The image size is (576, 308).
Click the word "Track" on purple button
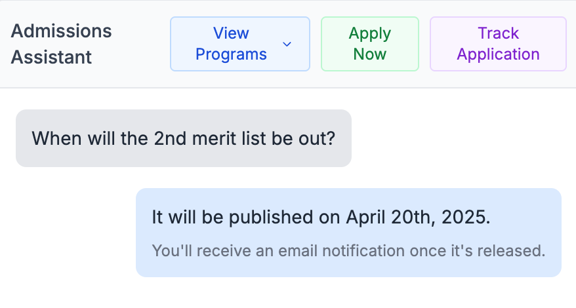(498, 33)
